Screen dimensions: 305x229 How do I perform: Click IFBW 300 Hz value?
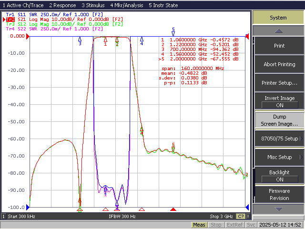122,216
